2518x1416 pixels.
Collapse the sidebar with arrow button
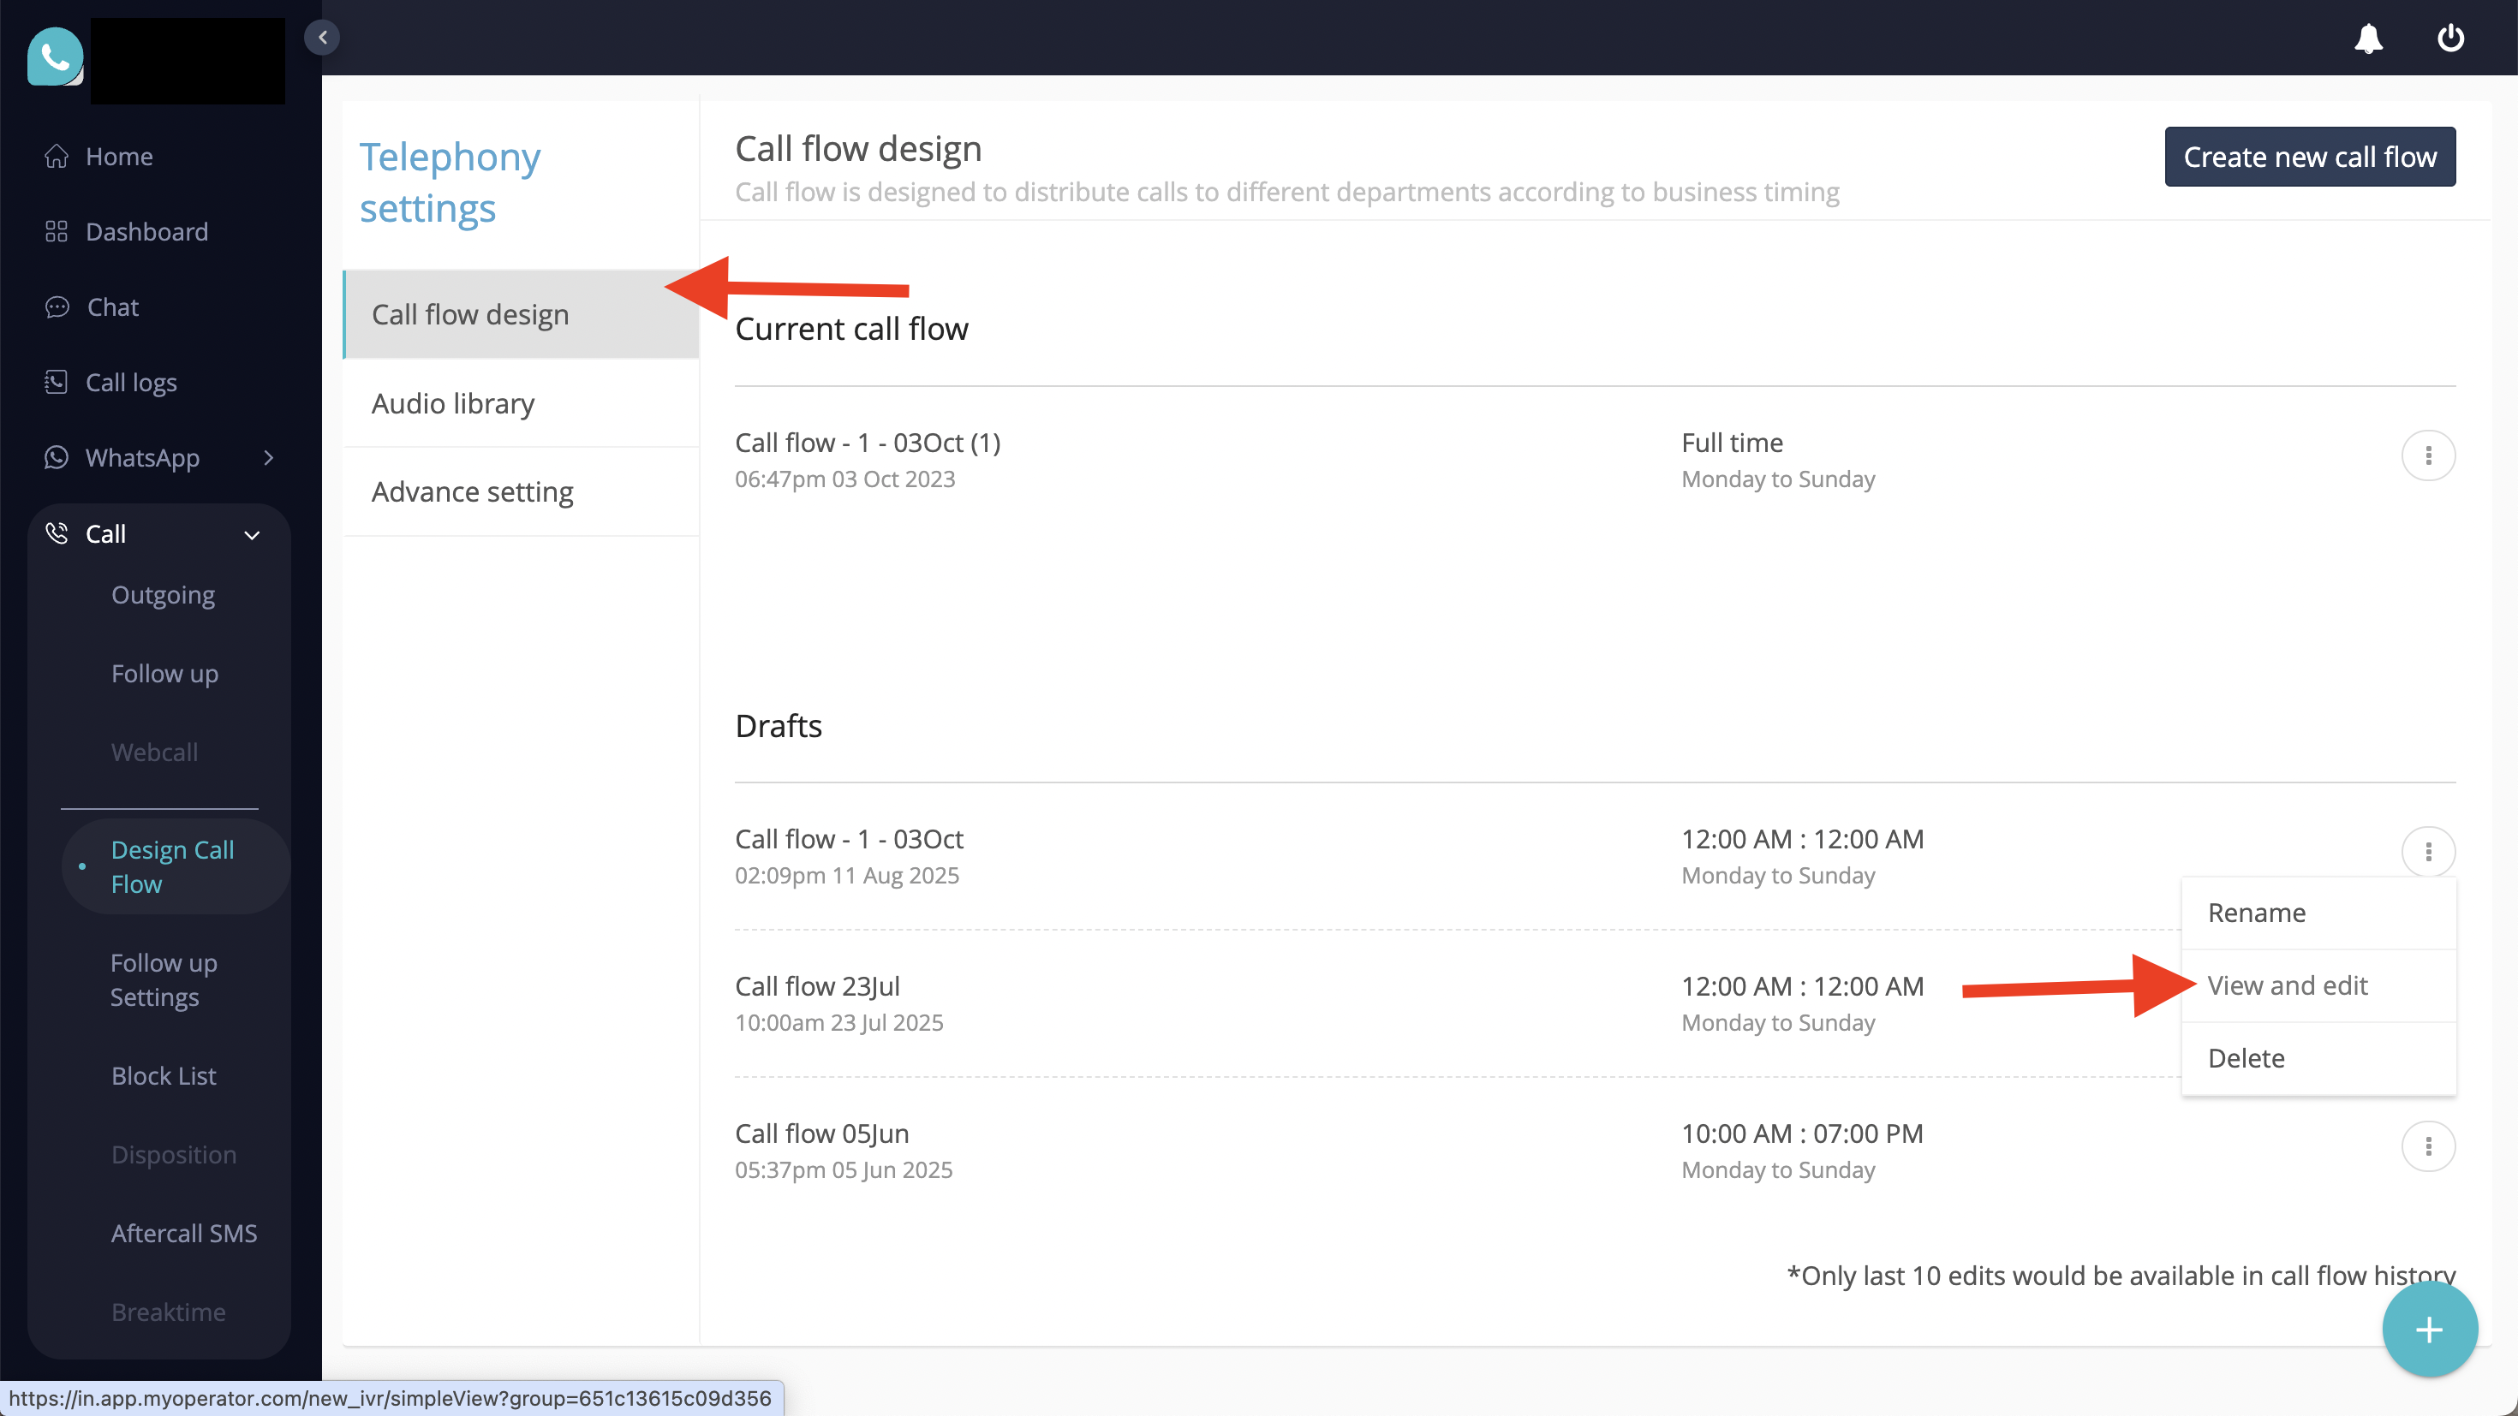(323, 37)
